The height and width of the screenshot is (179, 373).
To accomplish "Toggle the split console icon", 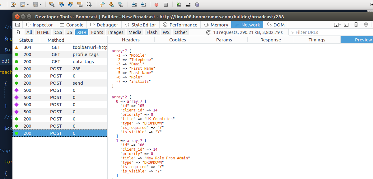I will pos(346,25).
